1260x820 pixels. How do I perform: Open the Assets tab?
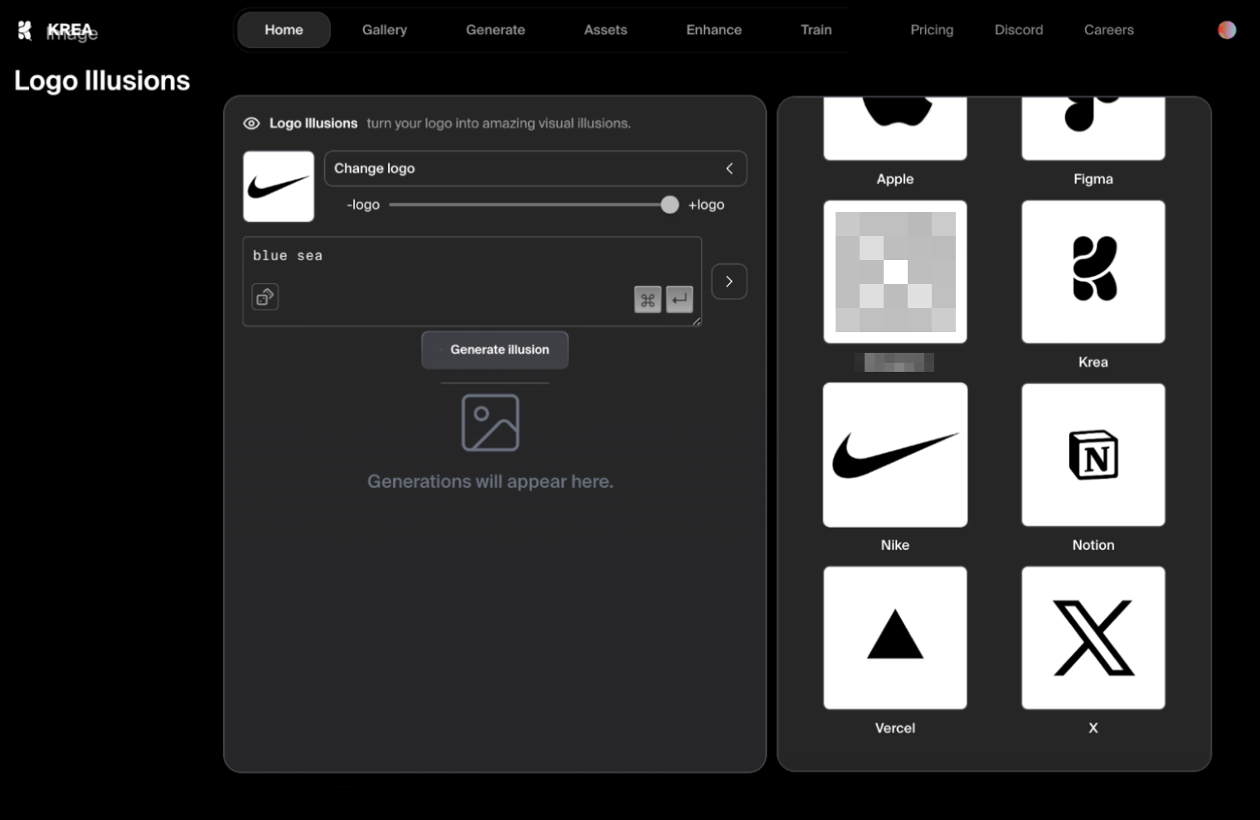pyautogui.click(x=605, y=30)
